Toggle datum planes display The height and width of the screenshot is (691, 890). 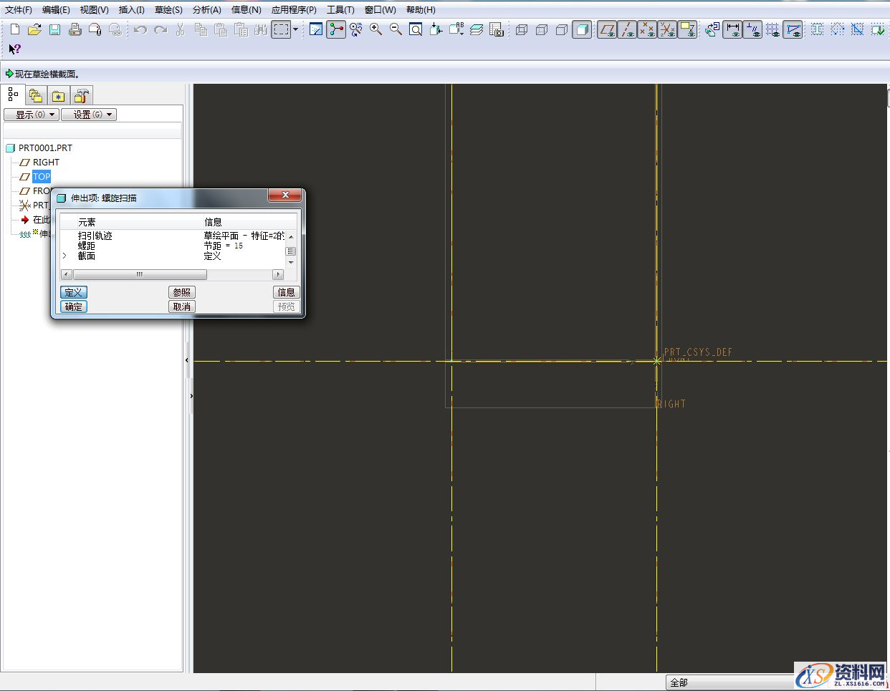(607, 29)
